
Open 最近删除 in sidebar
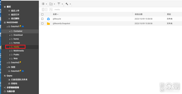(x=15, y=18)
